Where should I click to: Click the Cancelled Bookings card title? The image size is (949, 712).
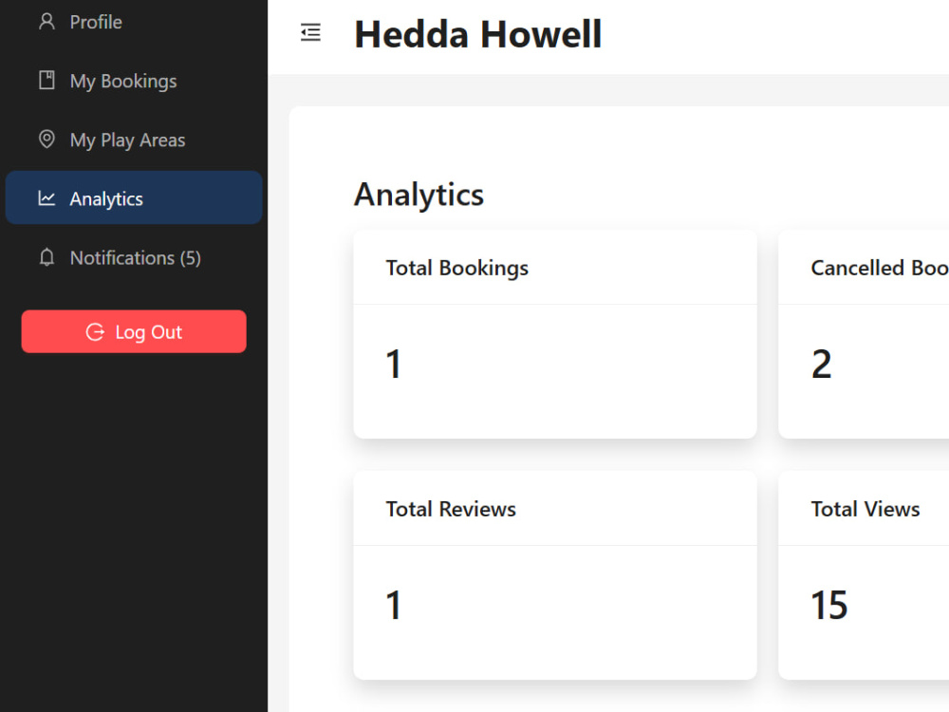[880, 268]
